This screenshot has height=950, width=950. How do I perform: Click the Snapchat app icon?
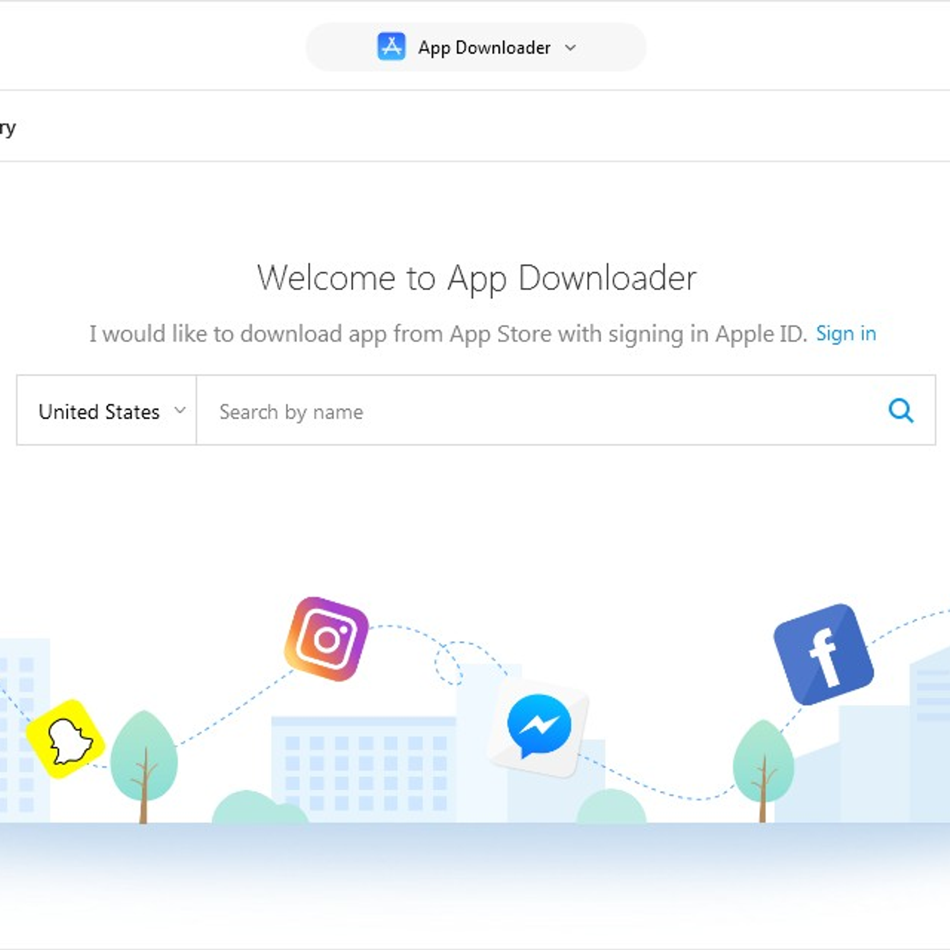pos(65,739)
